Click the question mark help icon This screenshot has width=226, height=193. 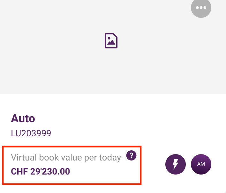131,155
